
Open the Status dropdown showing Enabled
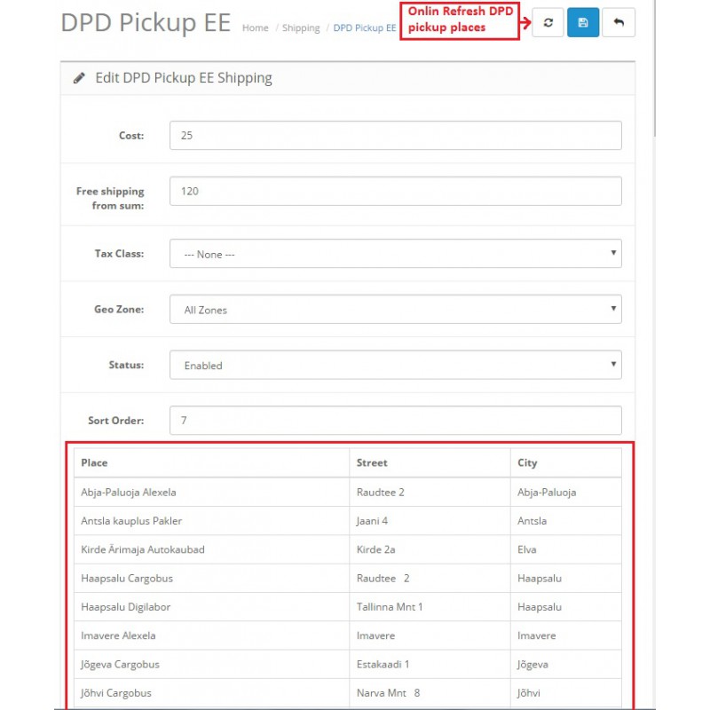coord(395,365)
